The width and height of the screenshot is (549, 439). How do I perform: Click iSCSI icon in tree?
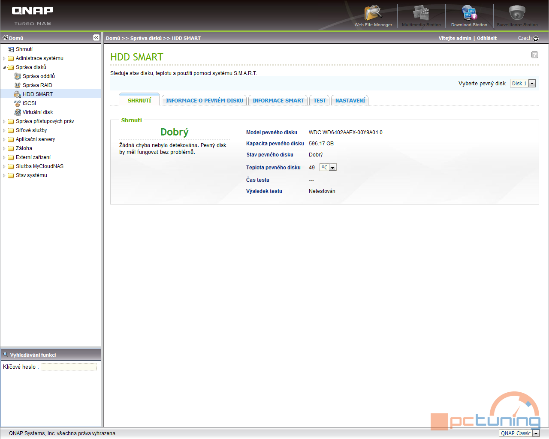point(18,103)
